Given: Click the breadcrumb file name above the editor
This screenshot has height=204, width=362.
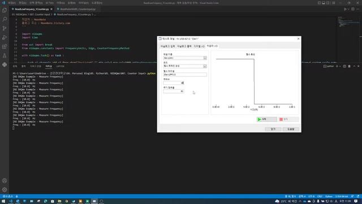Looking at the screenshot, I should pyautogui.click(x=74, y=14).
